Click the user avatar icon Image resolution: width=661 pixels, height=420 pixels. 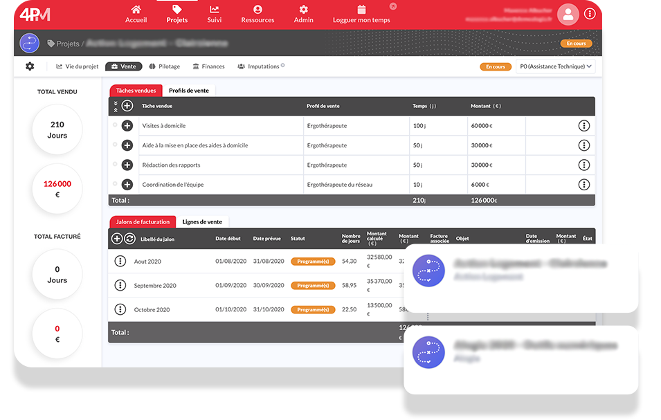(x=568, y=14)
